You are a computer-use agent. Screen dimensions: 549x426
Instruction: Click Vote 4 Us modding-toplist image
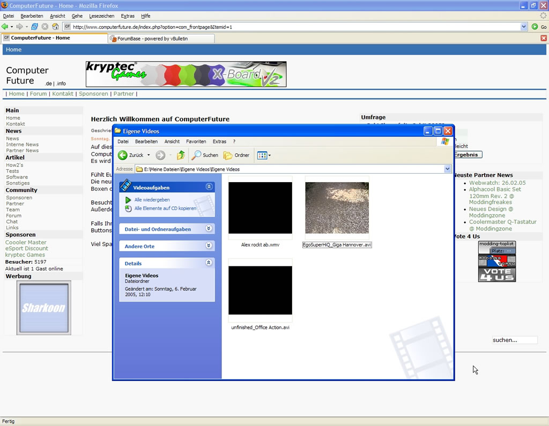point(497,261)
